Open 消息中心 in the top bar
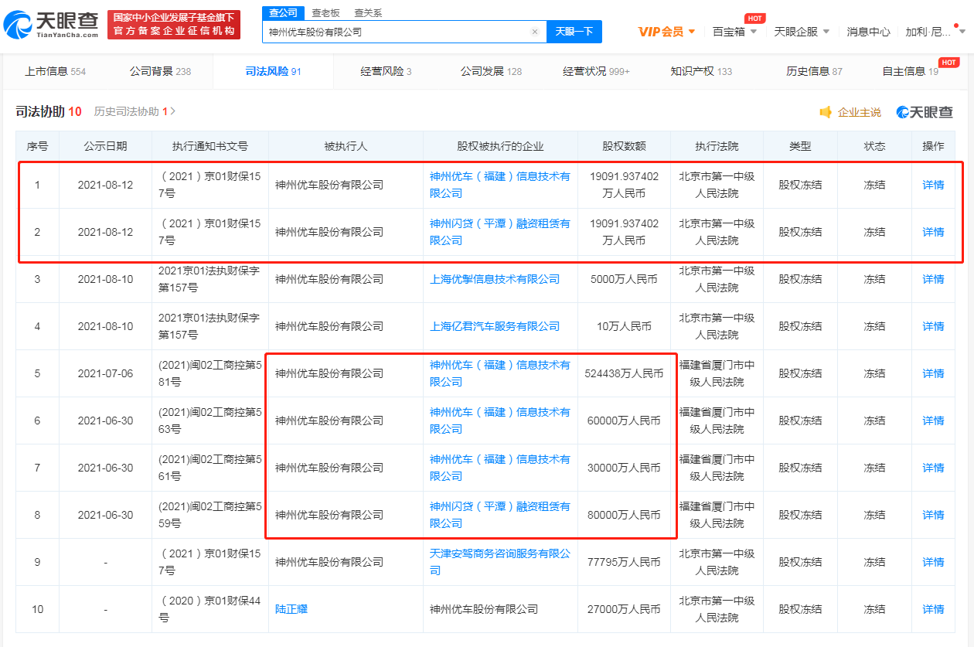 click(x=868, y=32)
